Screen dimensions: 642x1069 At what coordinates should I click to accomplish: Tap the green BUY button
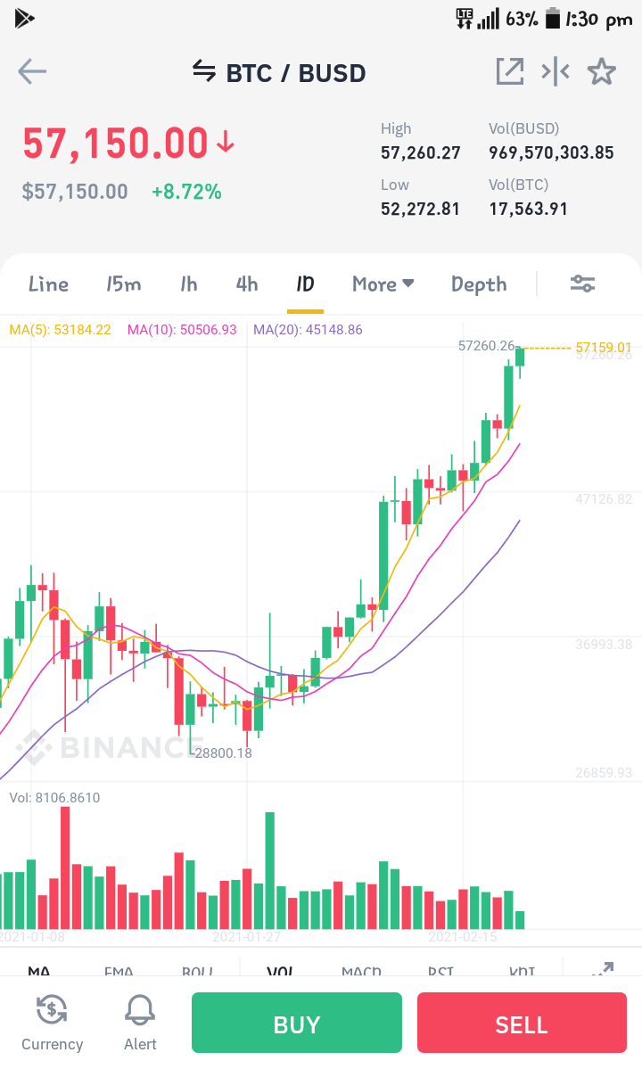296,1024
